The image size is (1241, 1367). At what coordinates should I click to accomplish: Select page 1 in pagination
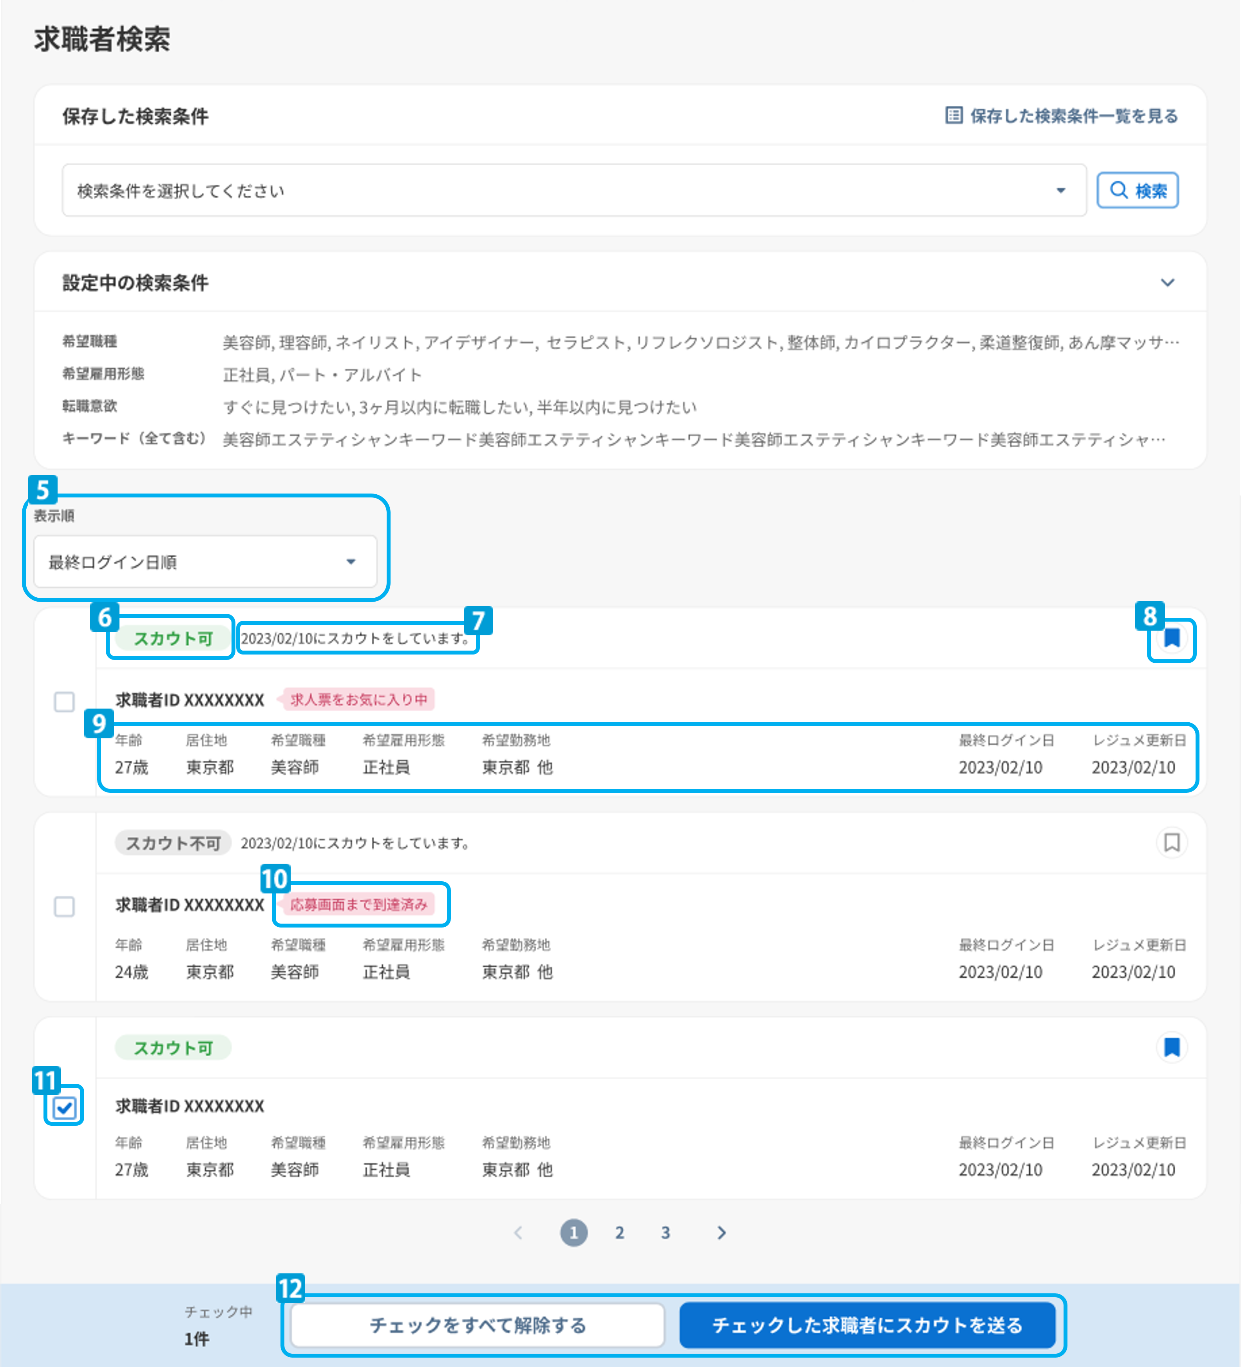coord(574,1233)
